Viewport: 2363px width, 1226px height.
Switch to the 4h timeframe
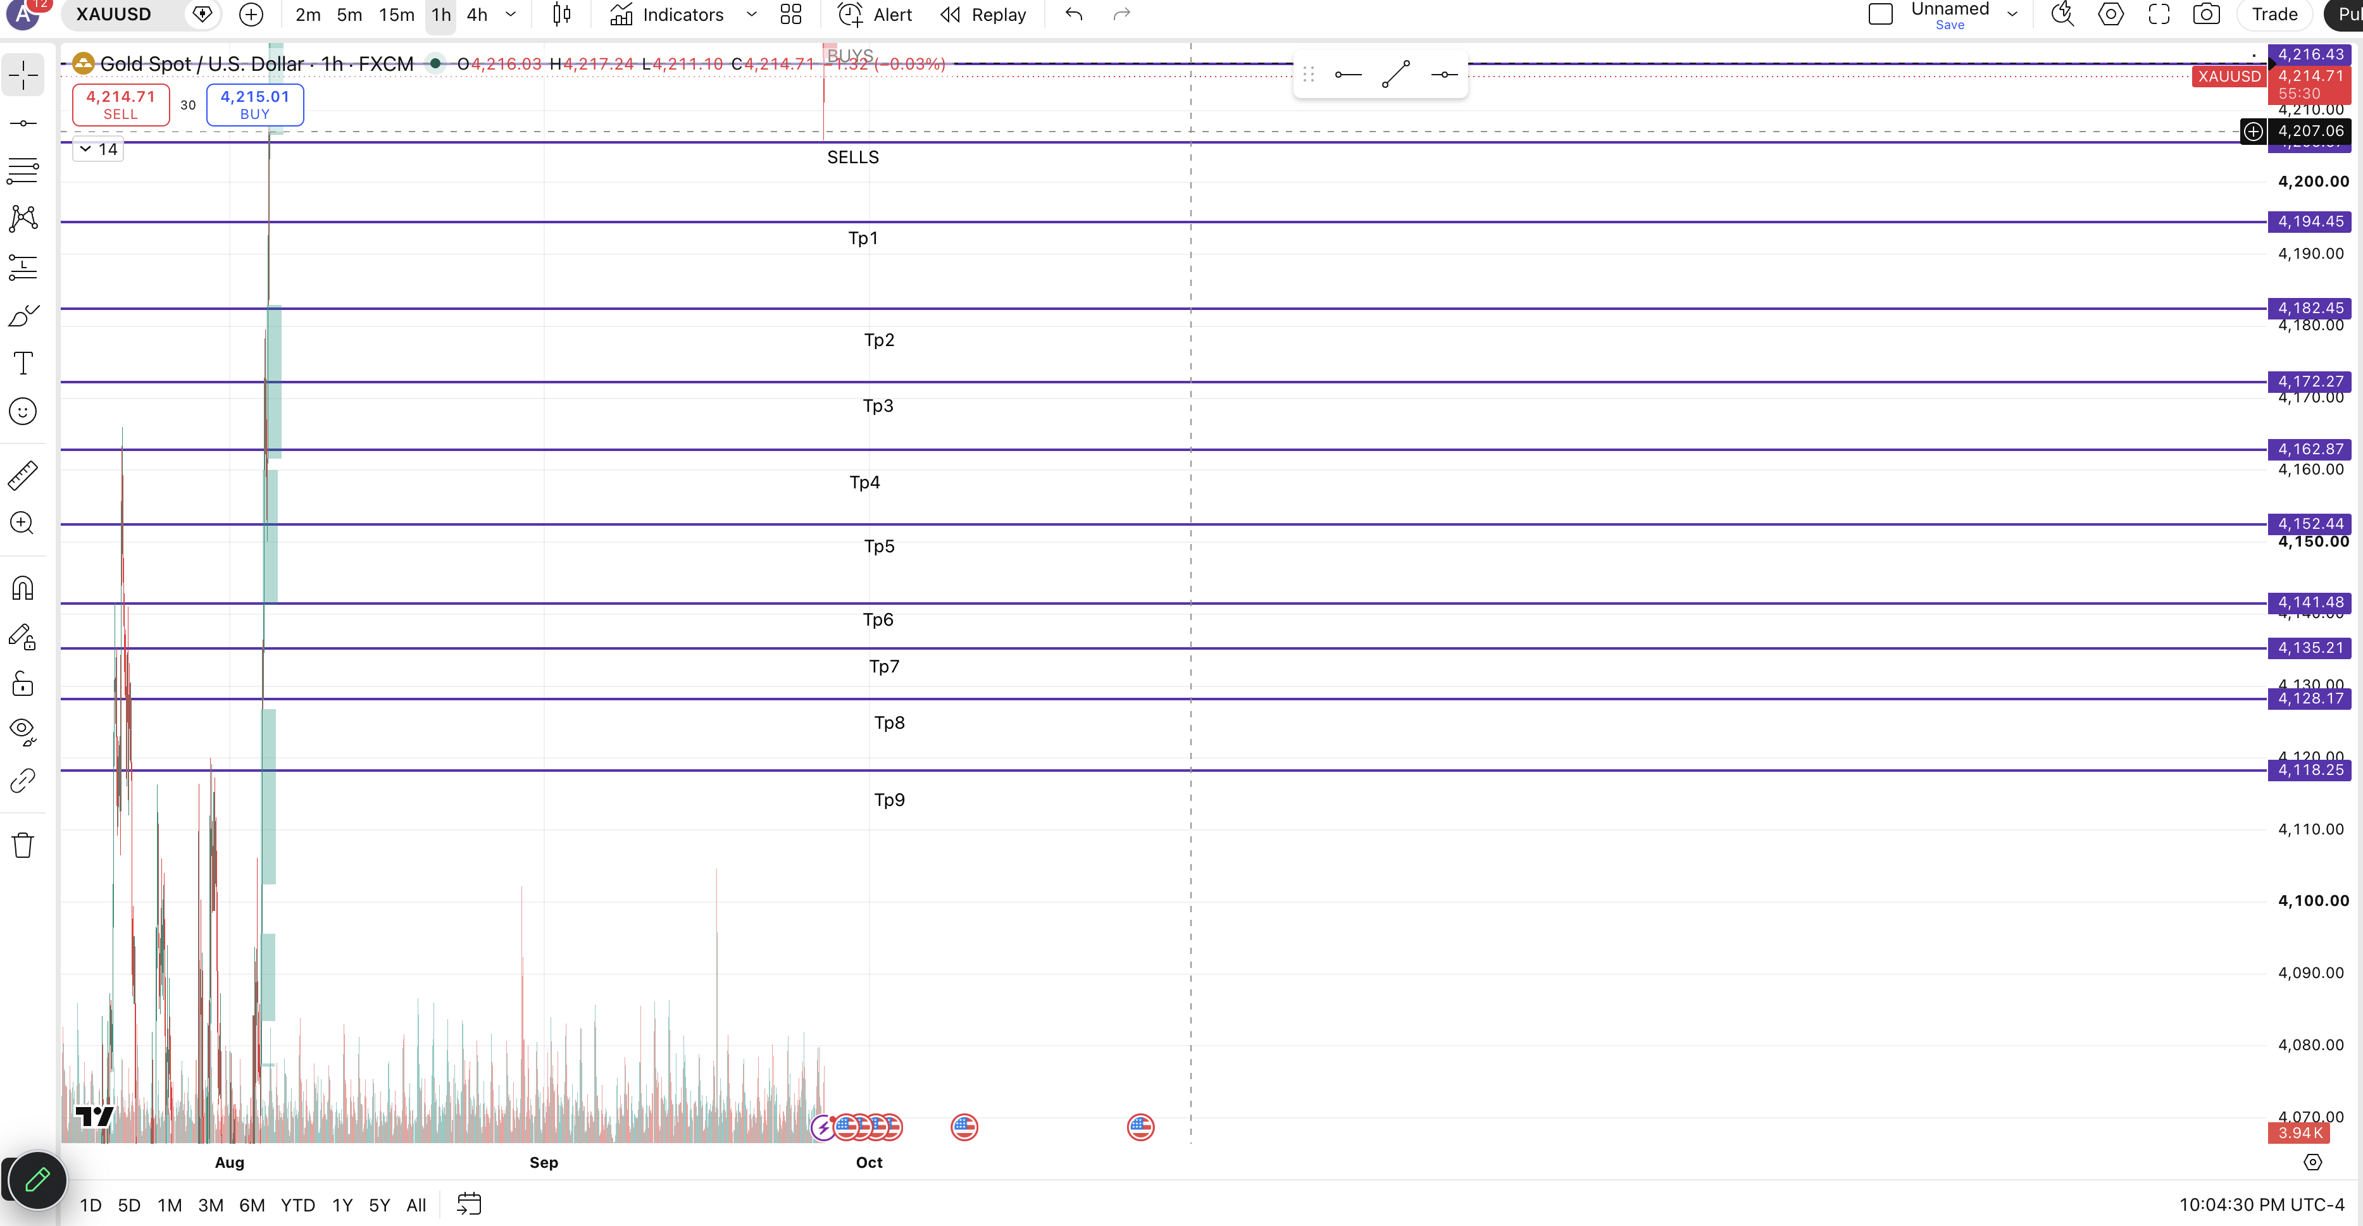coord(477,15)
